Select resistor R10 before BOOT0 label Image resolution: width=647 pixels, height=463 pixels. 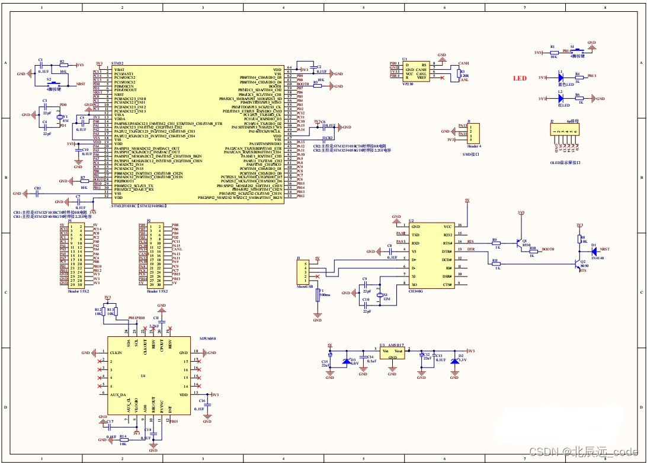click(533, 251)
